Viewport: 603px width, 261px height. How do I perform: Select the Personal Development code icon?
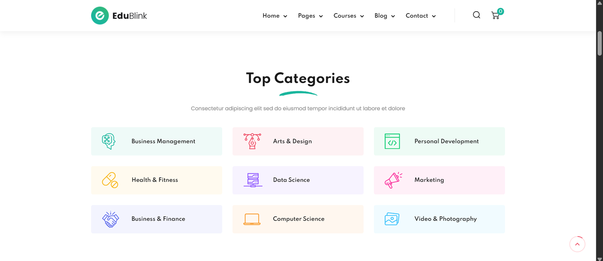[x=391, y=141]
